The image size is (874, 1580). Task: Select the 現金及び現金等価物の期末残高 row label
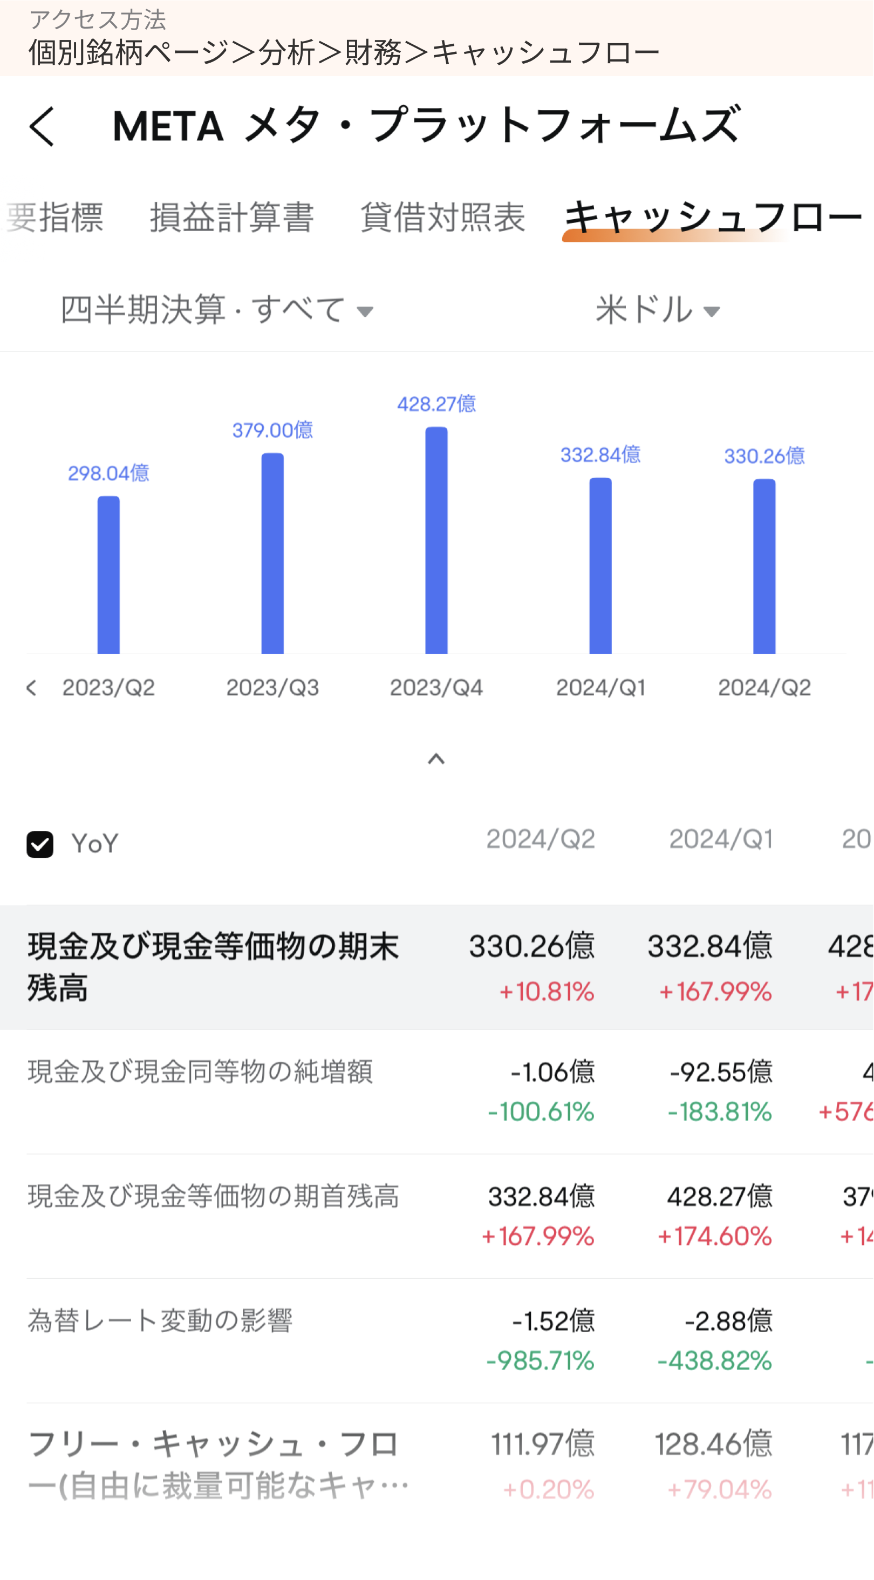(x=213, y=967)
